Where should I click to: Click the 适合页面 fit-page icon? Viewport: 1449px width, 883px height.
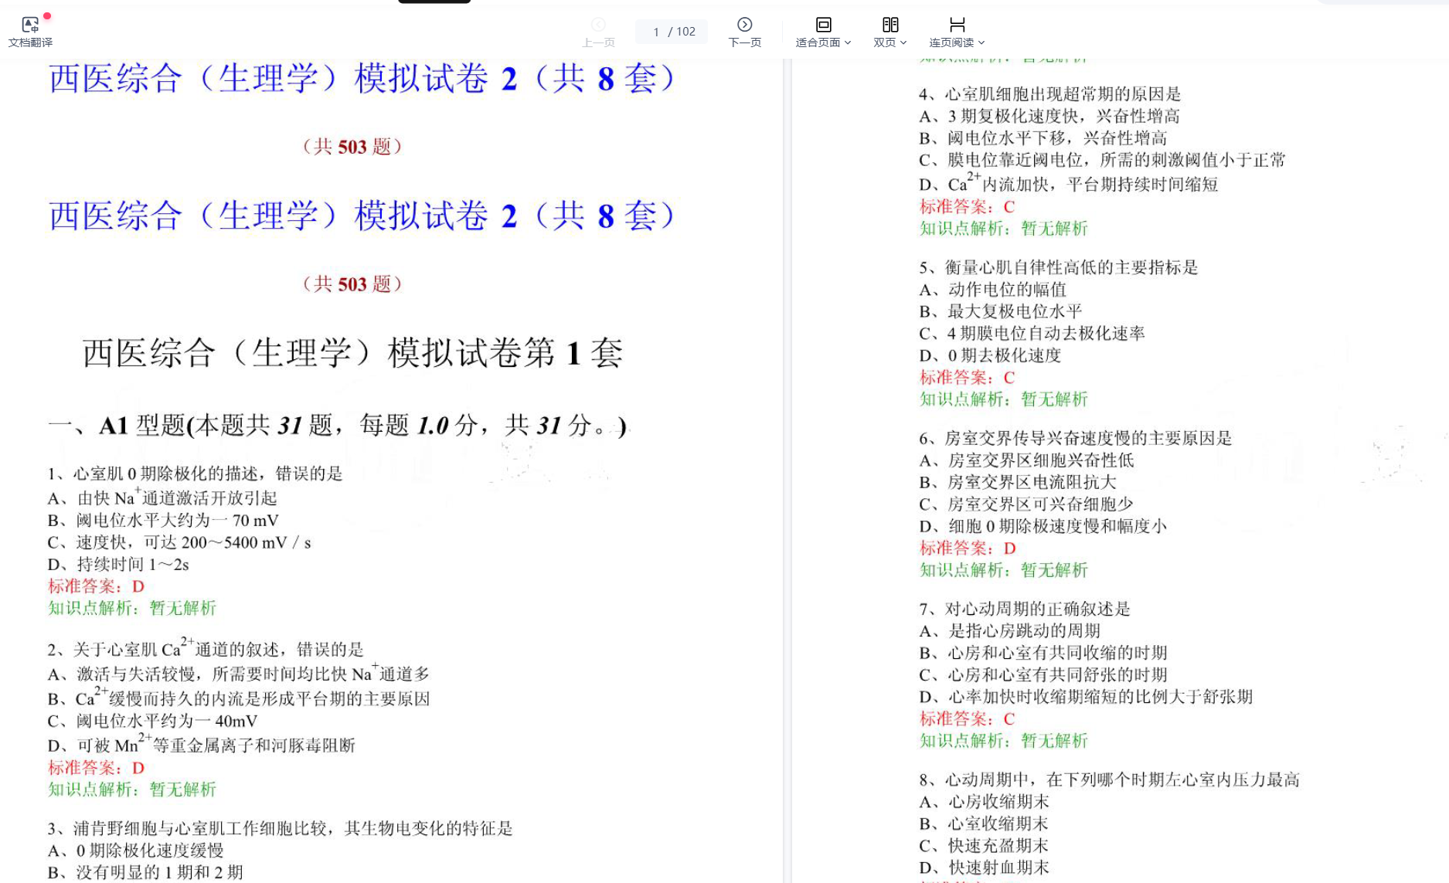click(x=824, y=25)
